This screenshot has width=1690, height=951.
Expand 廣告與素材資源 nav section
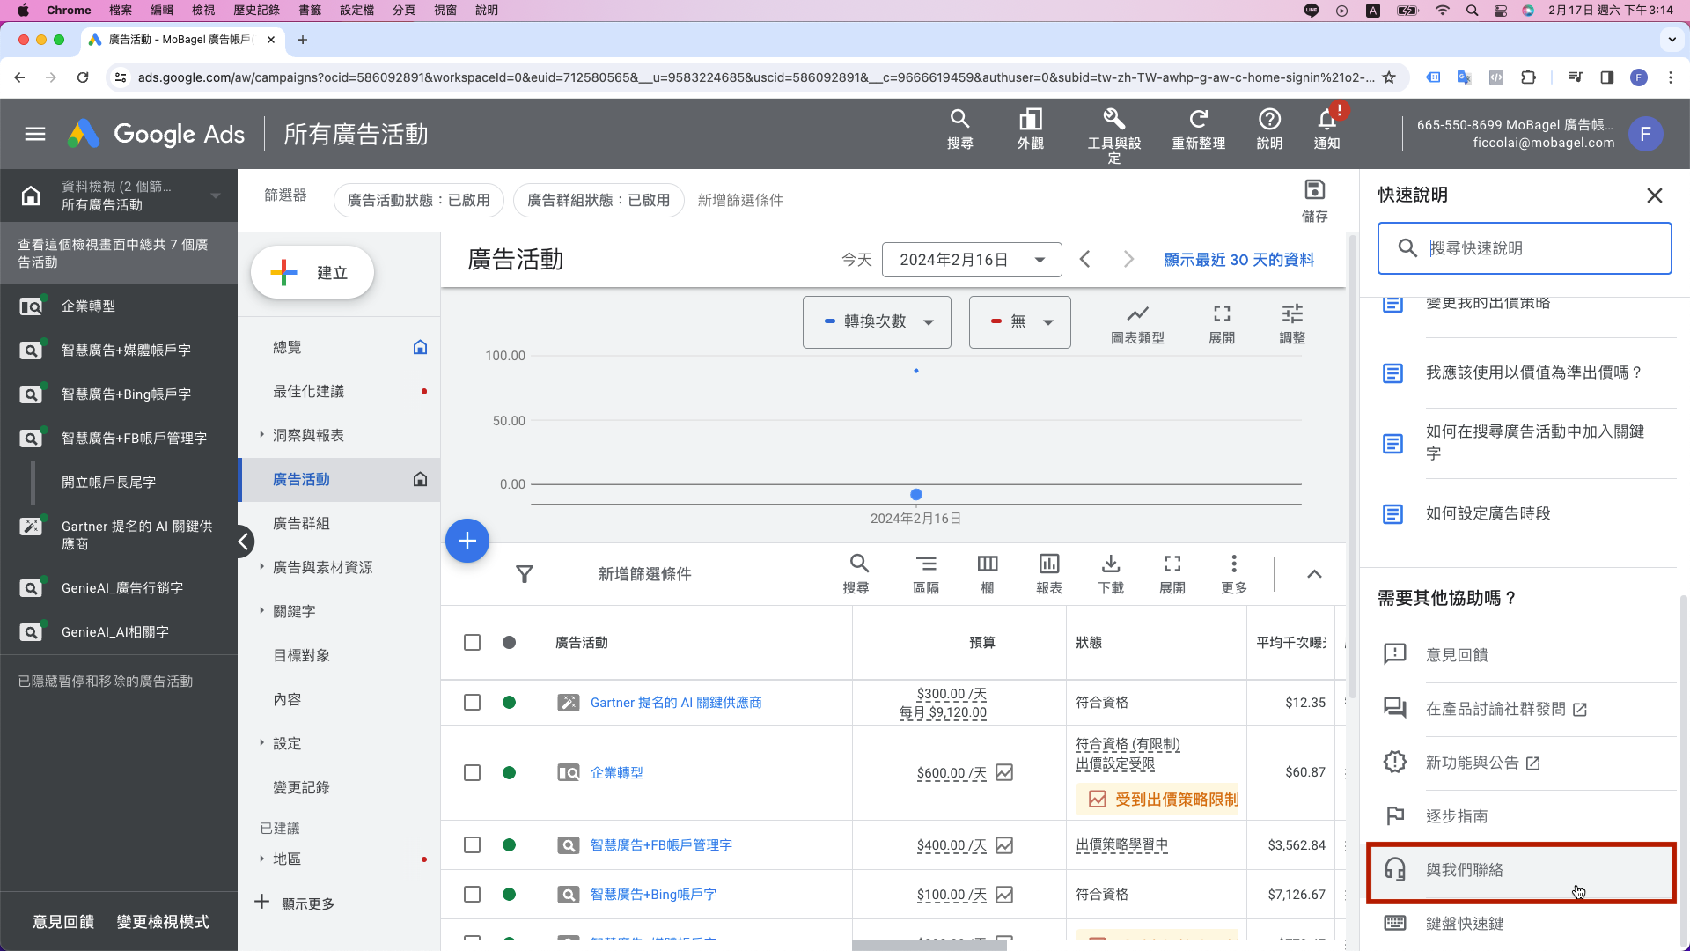[x=261, y=567]
